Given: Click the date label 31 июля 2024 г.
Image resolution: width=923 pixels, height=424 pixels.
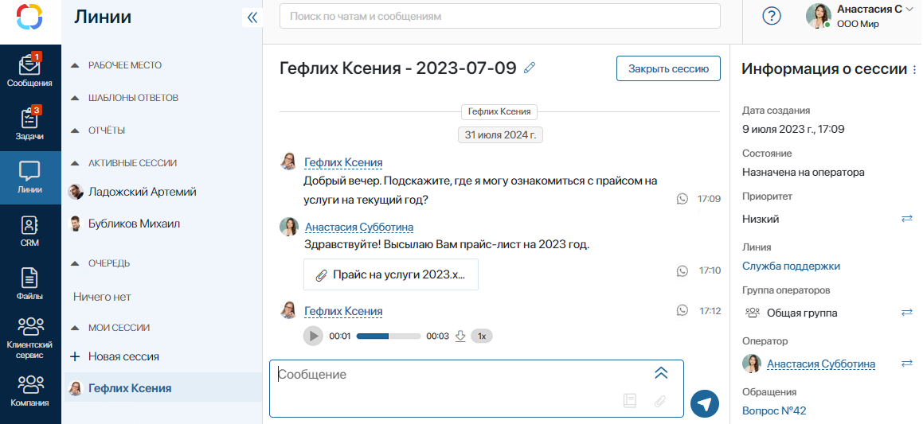Looking at the screenshot, I should point(500,134).
